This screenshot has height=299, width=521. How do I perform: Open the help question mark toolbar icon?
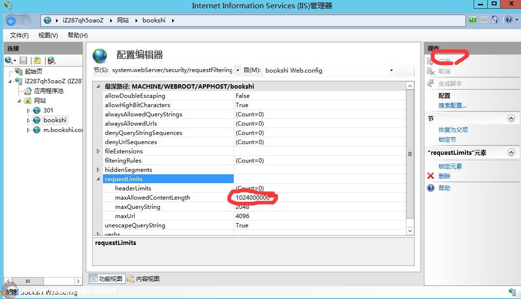(x=509, y=20)
